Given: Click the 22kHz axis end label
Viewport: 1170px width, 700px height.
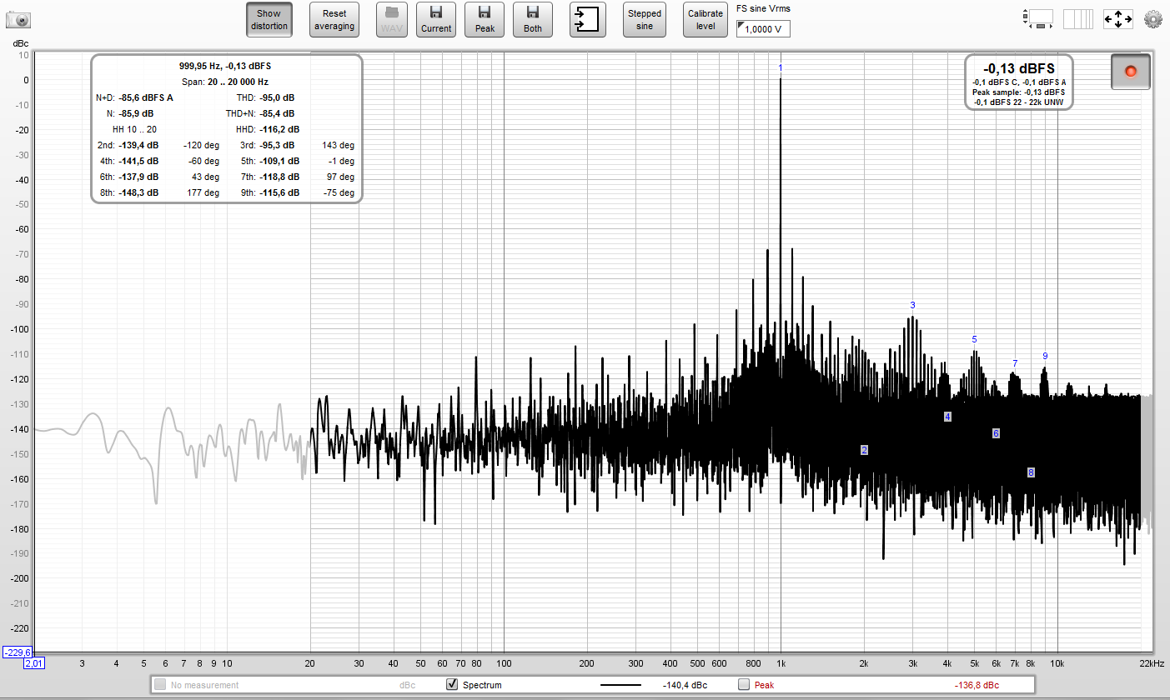Looking at the screenshot, I should click(x=1151, y=663).
